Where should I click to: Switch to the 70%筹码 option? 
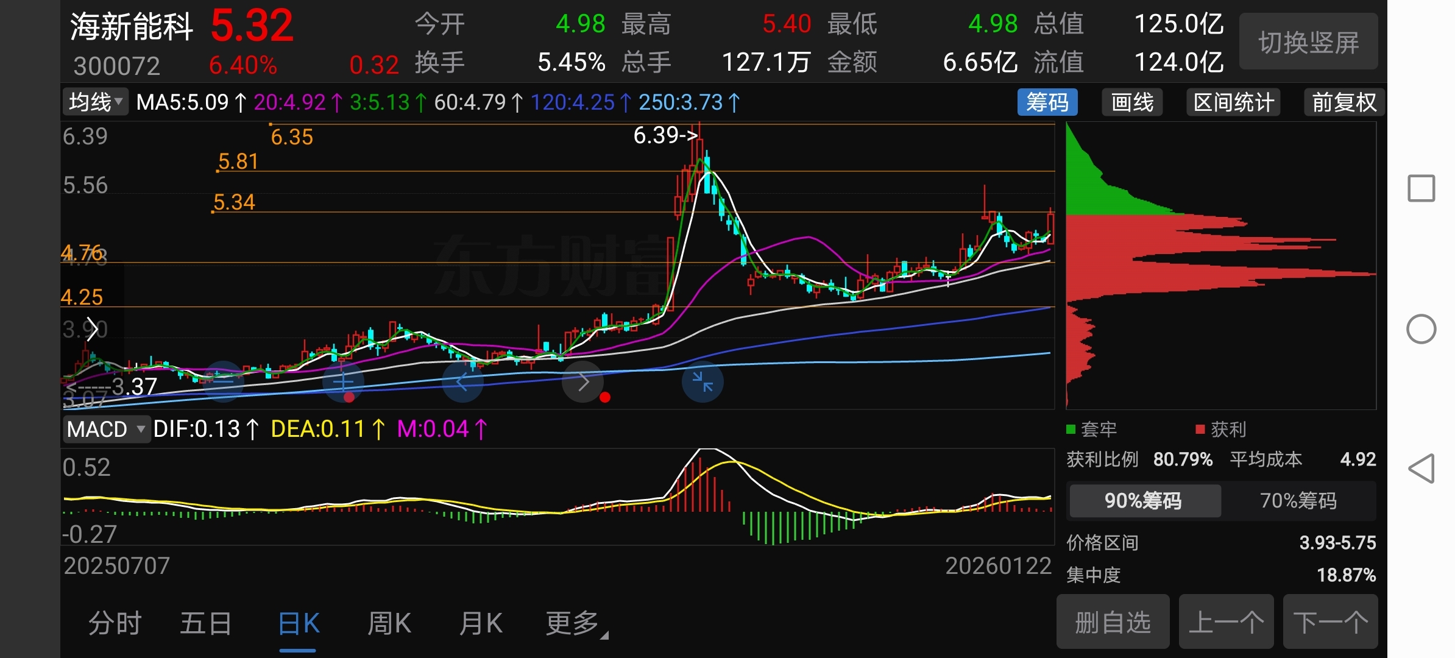tap(1298, 501)
